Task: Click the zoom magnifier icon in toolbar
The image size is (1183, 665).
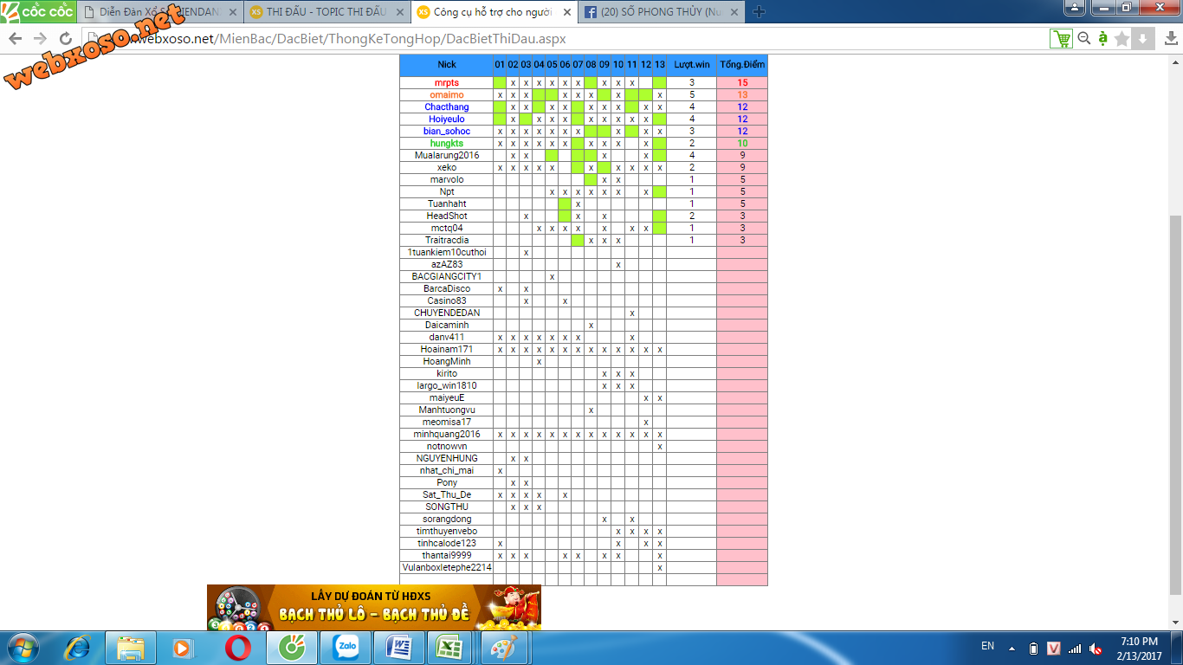Action: tap(1083, 39)
